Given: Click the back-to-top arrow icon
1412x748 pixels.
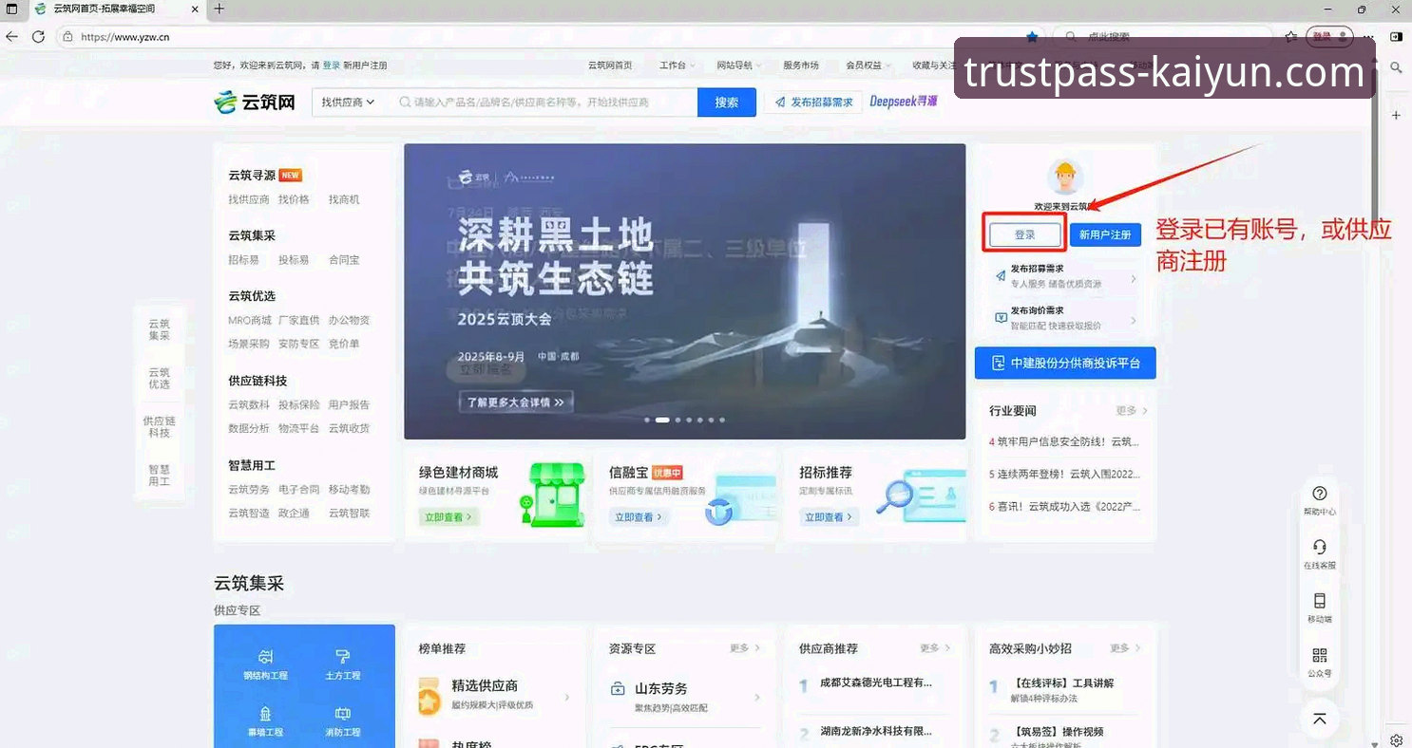Looking at the screenshot, I should point(1320,719).
